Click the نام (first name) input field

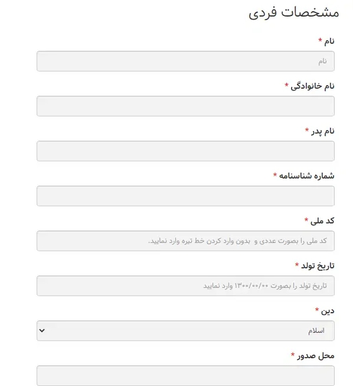click(x=185, y=61)
